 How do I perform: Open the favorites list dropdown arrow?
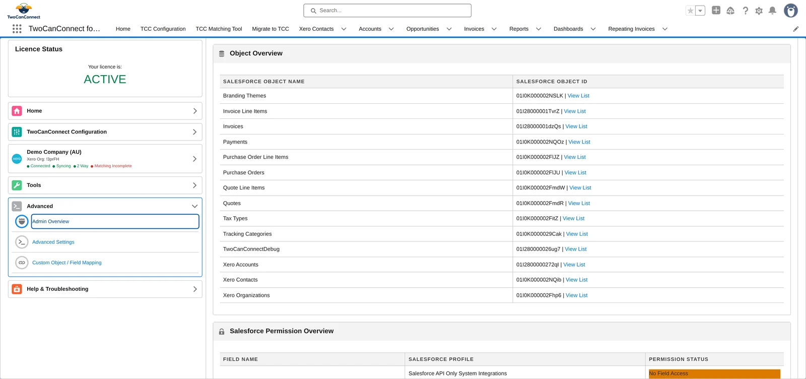click(700, 11)
